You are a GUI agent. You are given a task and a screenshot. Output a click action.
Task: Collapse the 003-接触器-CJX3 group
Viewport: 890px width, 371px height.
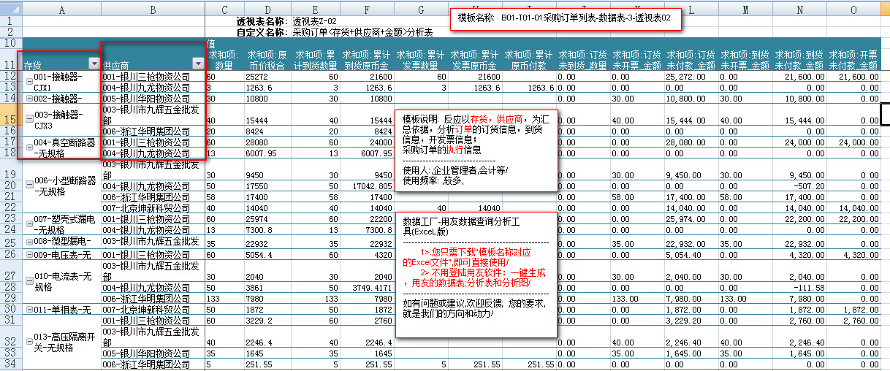pyautogui.click(x=29, y=119)
